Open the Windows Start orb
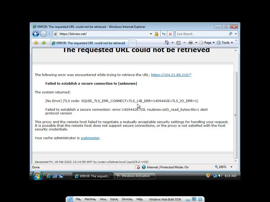This screenshot has width=270, height=202. (37, 176)
